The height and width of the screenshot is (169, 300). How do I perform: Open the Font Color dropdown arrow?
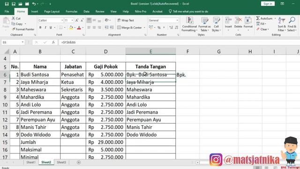click(x=83, y=28)
